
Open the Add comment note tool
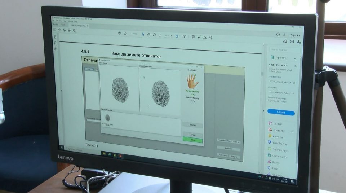pos(193,36)
